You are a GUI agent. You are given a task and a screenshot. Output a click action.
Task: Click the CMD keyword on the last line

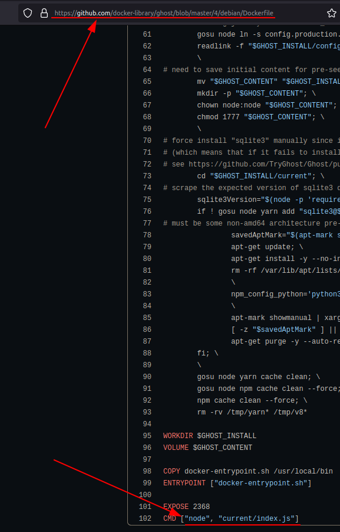coord(170,518)
